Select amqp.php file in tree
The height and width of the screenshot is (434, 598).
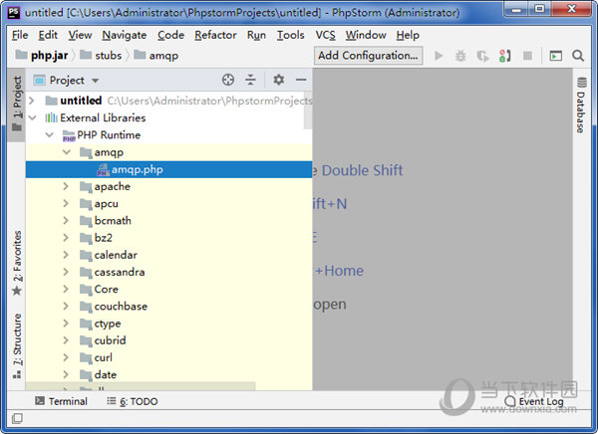pos(169,169)
